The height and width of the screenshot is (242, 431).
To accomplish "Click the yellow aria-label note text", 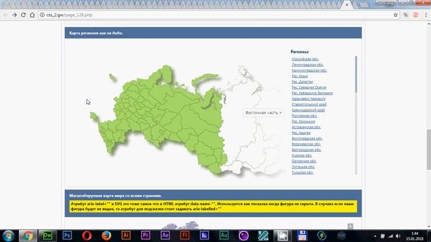I will (213, 206).
